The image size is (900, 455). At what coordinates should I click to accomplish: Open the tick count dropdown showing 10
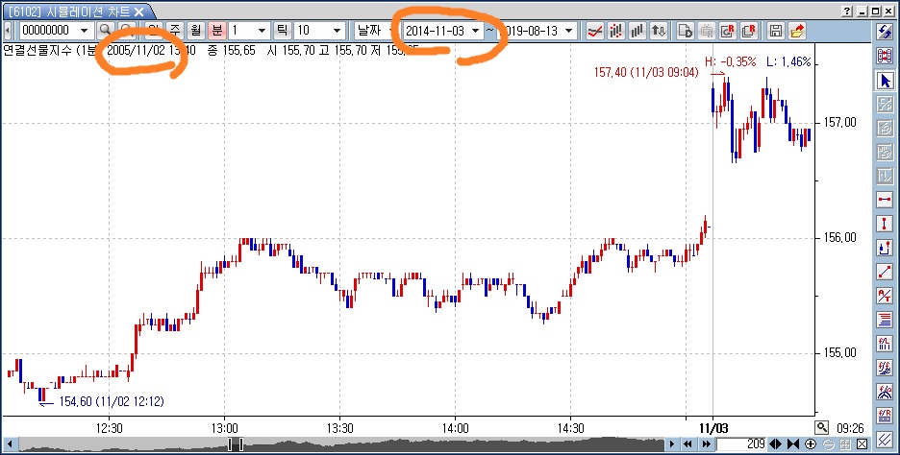coord(336,30)
